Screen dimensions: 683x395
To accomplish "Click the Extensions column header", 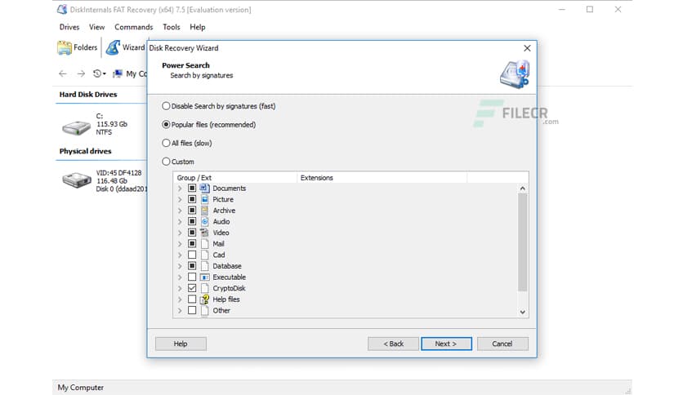I will [x=382, y=178].
